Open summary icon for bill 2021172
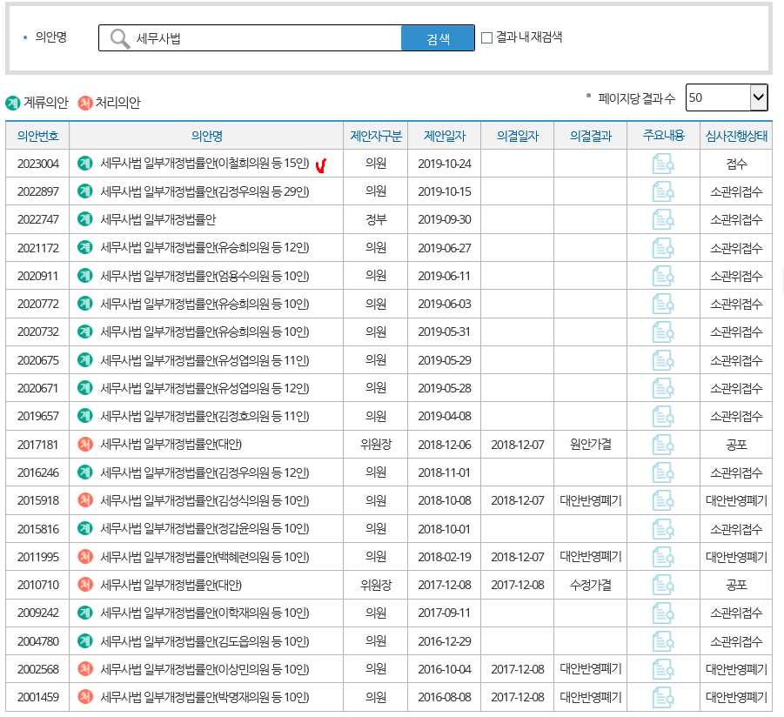This screenshot has height=717, width=784. [x=663, y=248]
